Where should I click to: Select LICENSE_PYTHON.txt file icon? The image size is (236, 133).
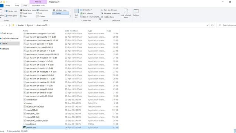[x=24, y=106]
